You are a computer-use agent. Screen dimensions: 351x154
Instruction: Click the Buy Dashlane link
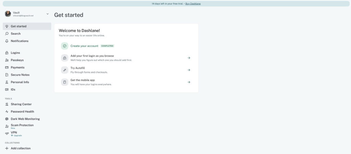(x=193, y=3)
